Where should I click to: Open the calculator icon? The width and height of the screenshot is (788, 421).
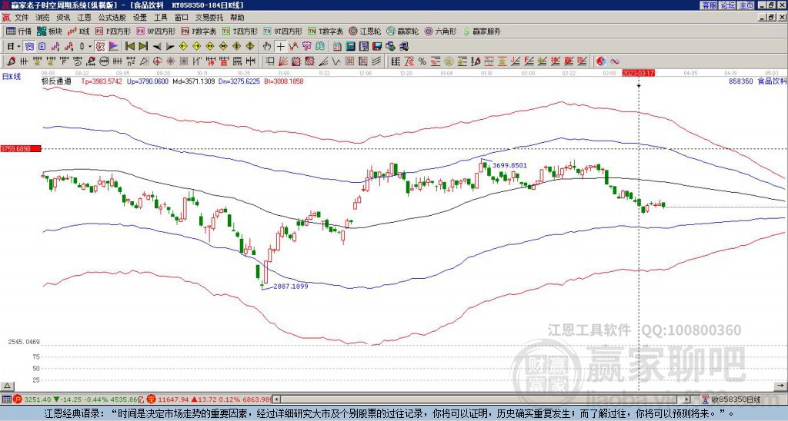coord(350,47)
